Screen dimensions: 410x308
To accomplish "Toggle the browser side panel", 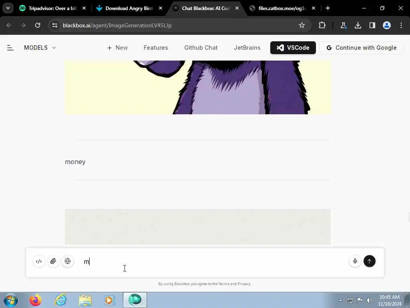I will click(x=372, y=25).
